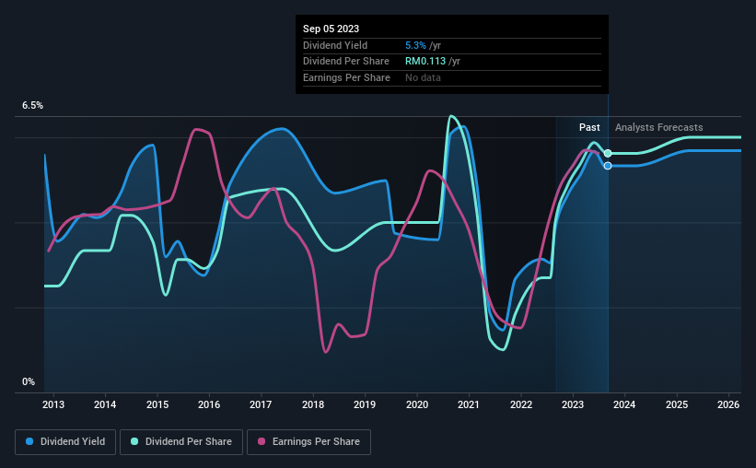Screen dimensions: 756x468
Task: Click the 2025 x-axis label
Action: tap(677, 404)
